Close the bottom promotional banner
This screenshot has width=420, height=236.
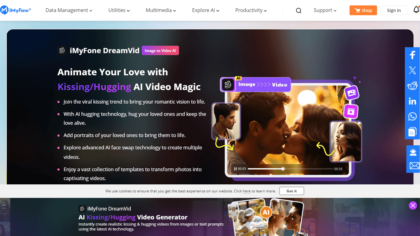point(413,205)
